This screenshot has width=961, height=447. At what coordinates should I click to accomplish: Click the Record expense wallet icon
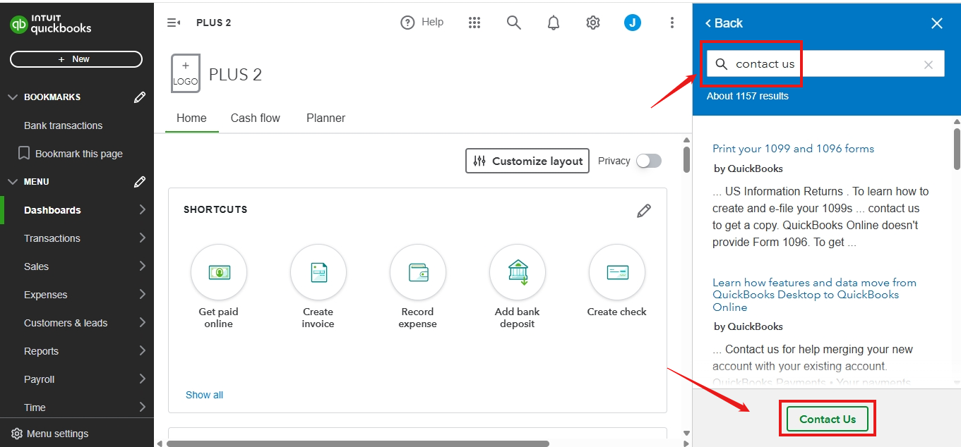point(418,272)
